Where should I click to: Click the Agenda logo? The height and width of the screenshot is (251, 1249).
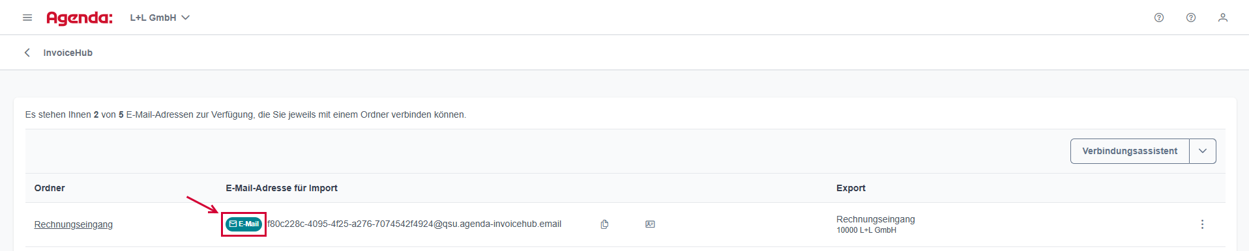pyautogui.click(x=80, y=18)
